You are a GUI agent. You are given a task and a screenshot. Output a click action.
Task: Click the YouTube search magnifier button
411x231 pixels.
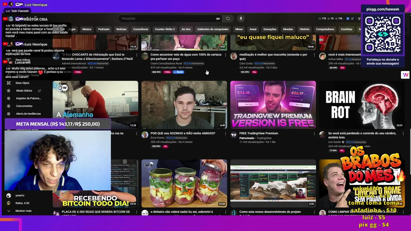coord(228,19)
